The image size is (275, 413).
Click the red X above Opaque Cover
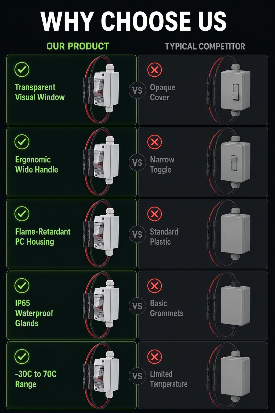click(x=155, y=70)
